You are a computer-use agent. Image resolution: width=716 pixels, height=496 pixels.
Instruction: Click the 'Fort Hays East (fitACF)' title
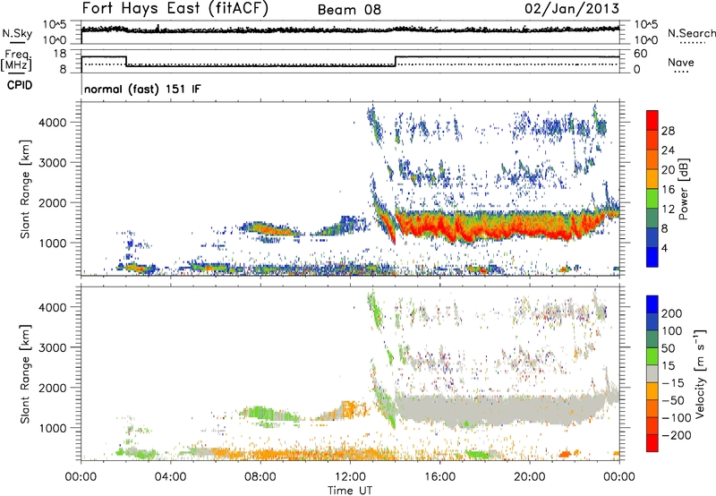coord(175,9)
